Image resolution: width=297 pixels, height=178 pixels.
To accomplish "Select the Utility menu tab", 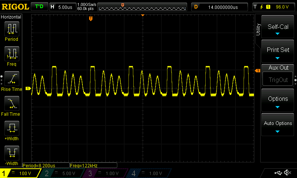I will (x=258, y=30).
